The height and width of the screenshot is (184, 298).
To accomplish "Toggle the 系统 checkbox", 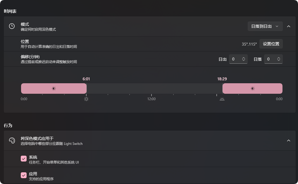I will pyautogui.click(x=24, y=159).
